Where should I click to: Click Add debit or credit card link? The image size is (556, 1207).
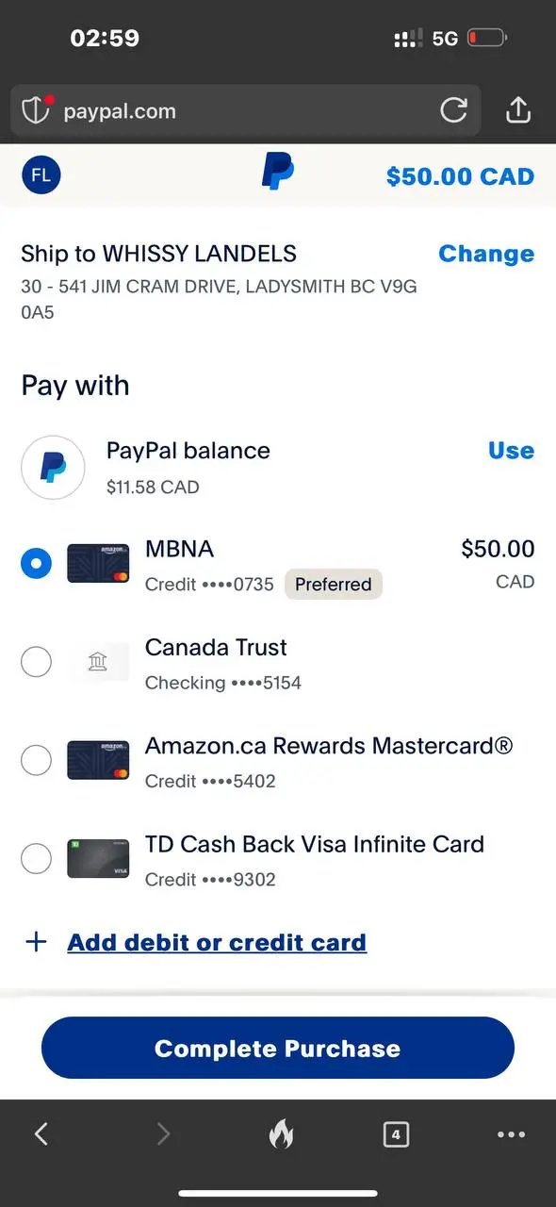(x=217, y=942)
